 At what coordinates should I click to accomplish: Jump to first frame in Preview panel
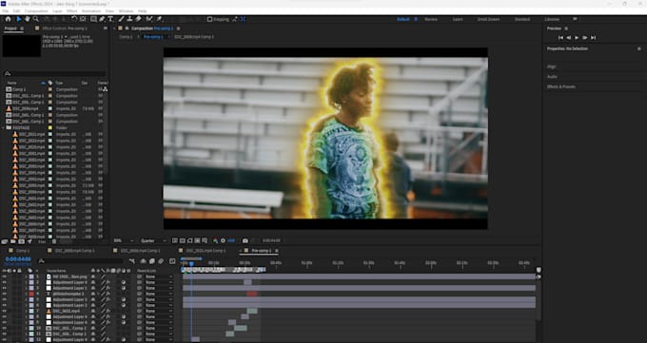click(x=560, y=37)
